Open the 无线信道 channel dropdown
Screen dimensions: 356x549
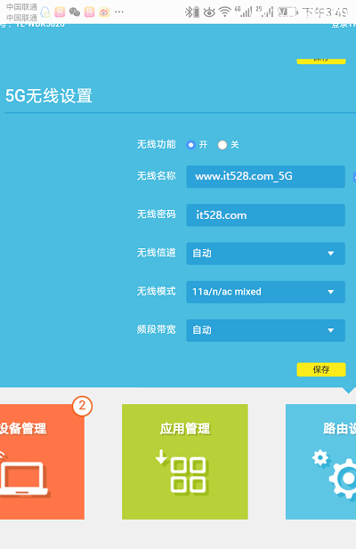coord(265,254)
